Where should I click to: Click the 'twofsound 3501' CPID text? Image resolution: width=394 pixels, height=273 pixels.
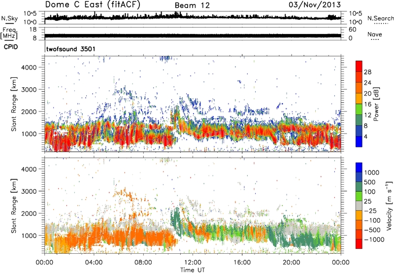(x=70, y=49)
